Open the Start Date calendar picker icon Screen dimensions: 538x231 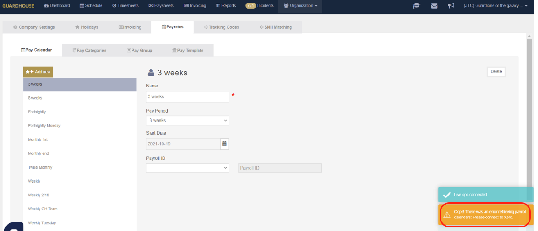click(225, 144)
